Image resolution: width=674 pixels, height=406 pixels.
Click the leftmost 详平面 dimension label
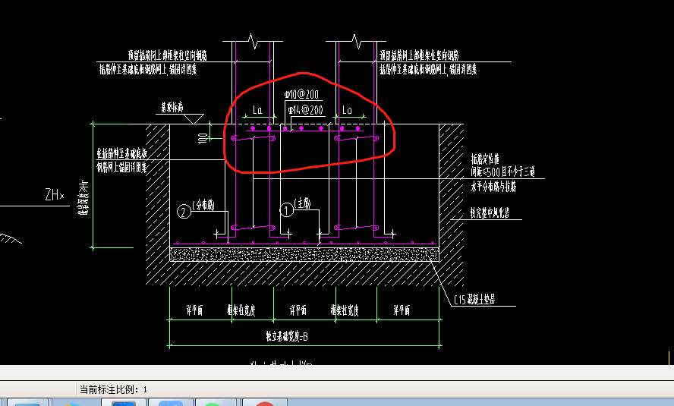tap(194, 310)
